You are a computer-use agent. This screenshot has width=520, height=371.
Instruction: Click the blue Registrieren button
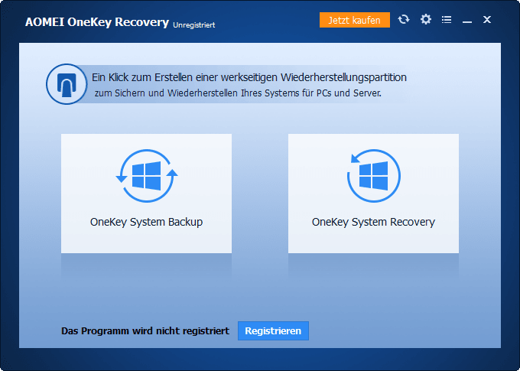click(x=273, y=331)
